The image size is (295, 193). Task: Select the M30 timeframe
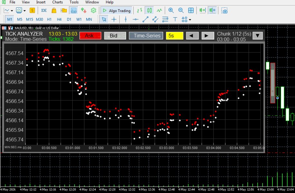[40, 19]
